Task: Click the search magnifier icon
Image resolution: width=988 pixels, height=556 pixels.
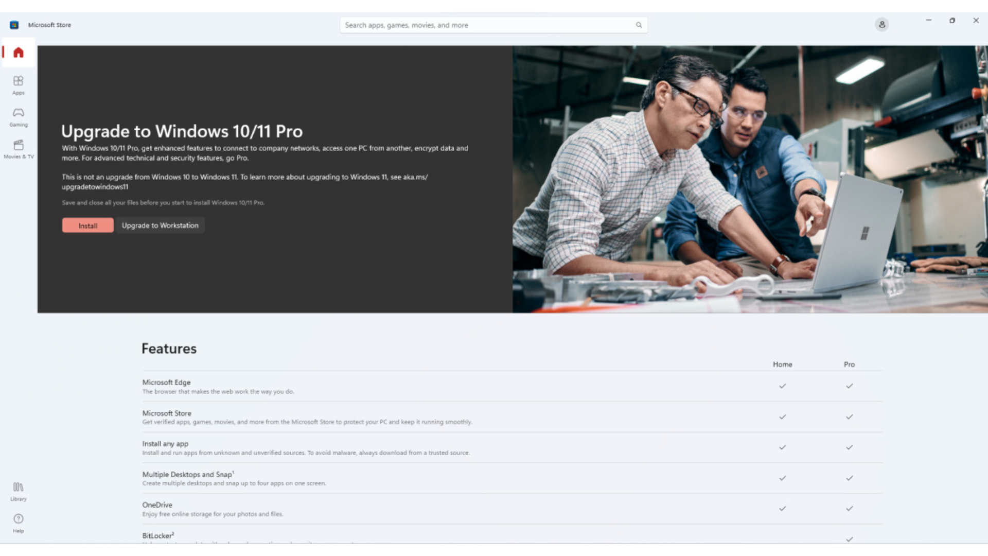Action: 639,25
